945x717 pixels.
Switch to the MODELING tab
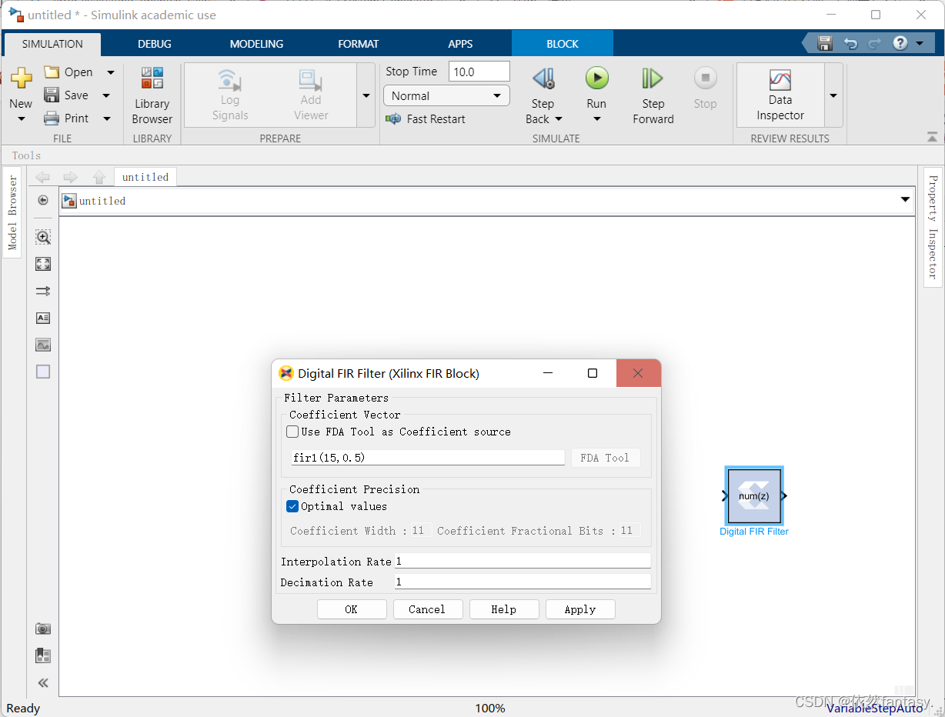tap(256, 44)
